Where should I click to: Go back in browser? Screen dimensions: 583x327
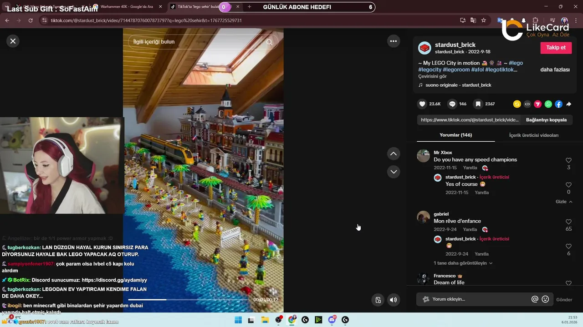tap(7, 20)
